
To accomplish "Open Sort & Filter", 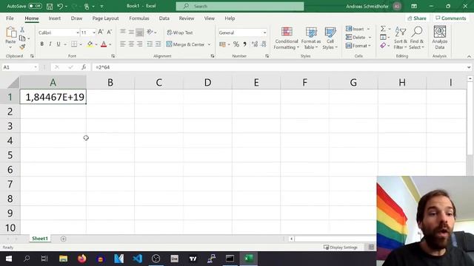I will 400,38.
